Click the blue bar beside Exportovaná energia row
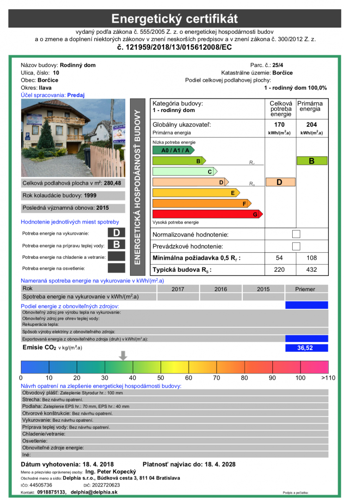This screenshot has height=500, width=344. pyautogui.click(x=307, y=338)
